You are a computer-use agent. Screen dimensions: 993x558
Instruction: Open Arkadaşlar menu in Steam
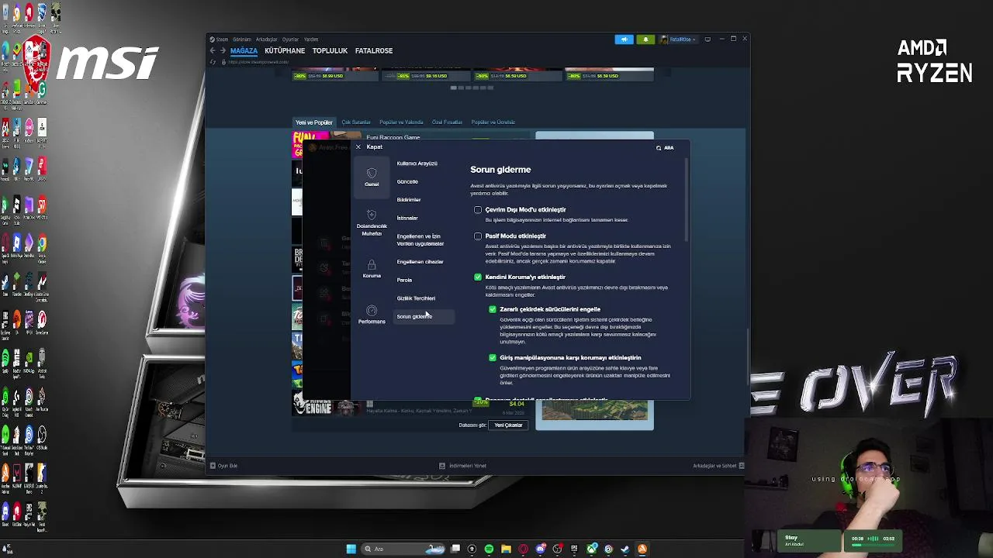pos(266,39)
